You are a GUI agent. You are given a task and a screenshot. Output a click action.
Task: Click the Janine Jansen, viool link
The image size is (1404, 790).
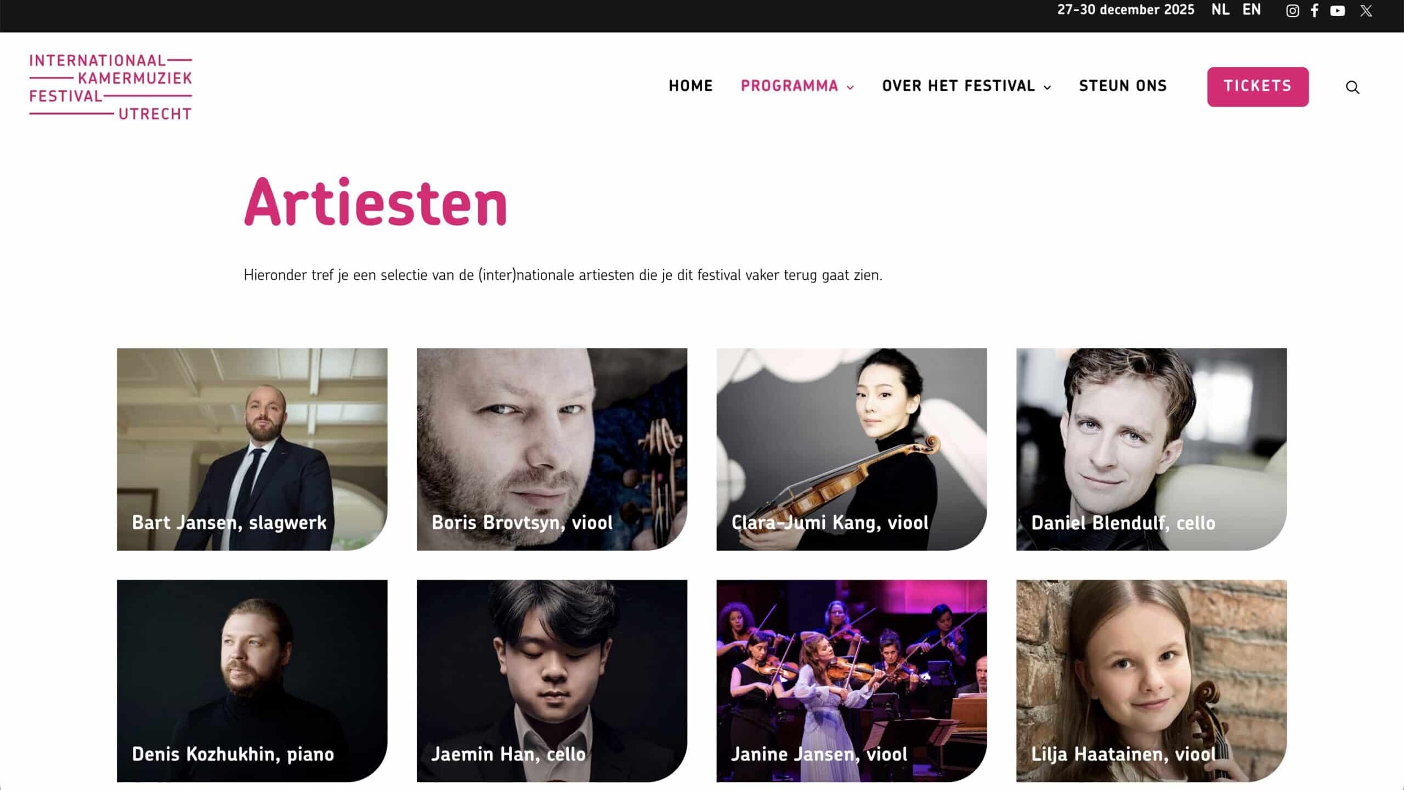(x=819, y=754)
